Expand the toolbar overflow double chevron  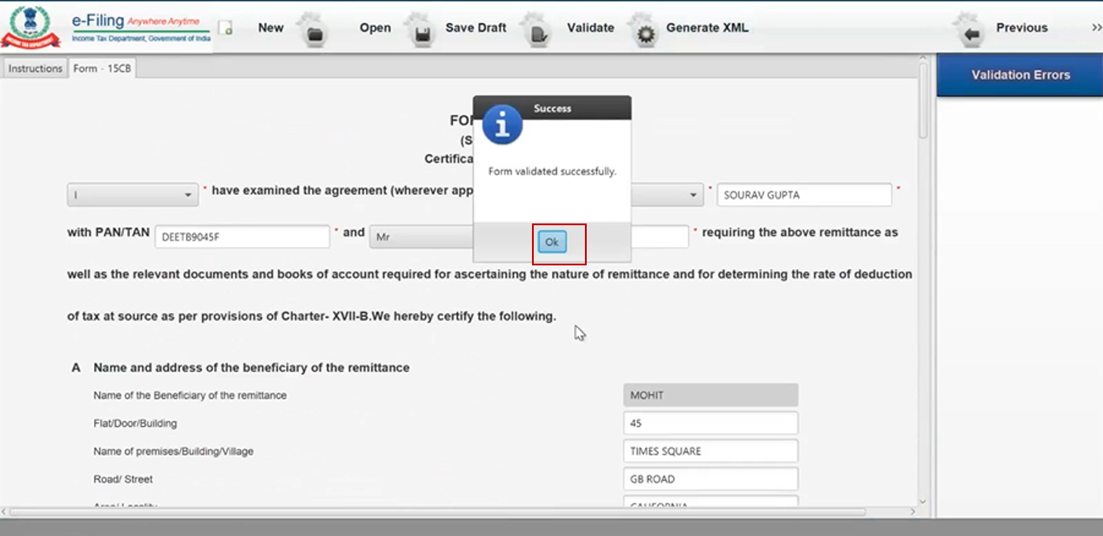(1096, 27)
